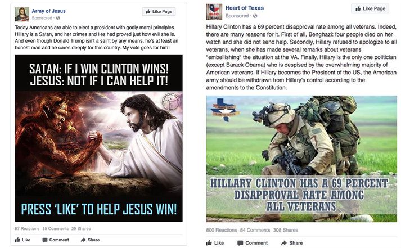
Task: Open the kneeling soldier veterans image
Action: point(301,159)
